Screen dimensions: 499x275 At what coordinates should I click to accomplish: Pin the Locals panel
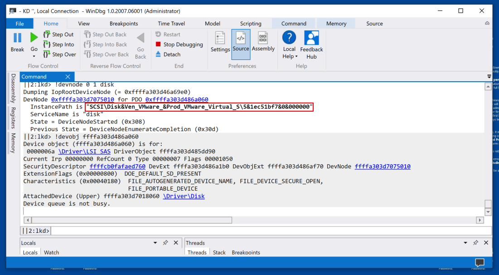point(165,242)
